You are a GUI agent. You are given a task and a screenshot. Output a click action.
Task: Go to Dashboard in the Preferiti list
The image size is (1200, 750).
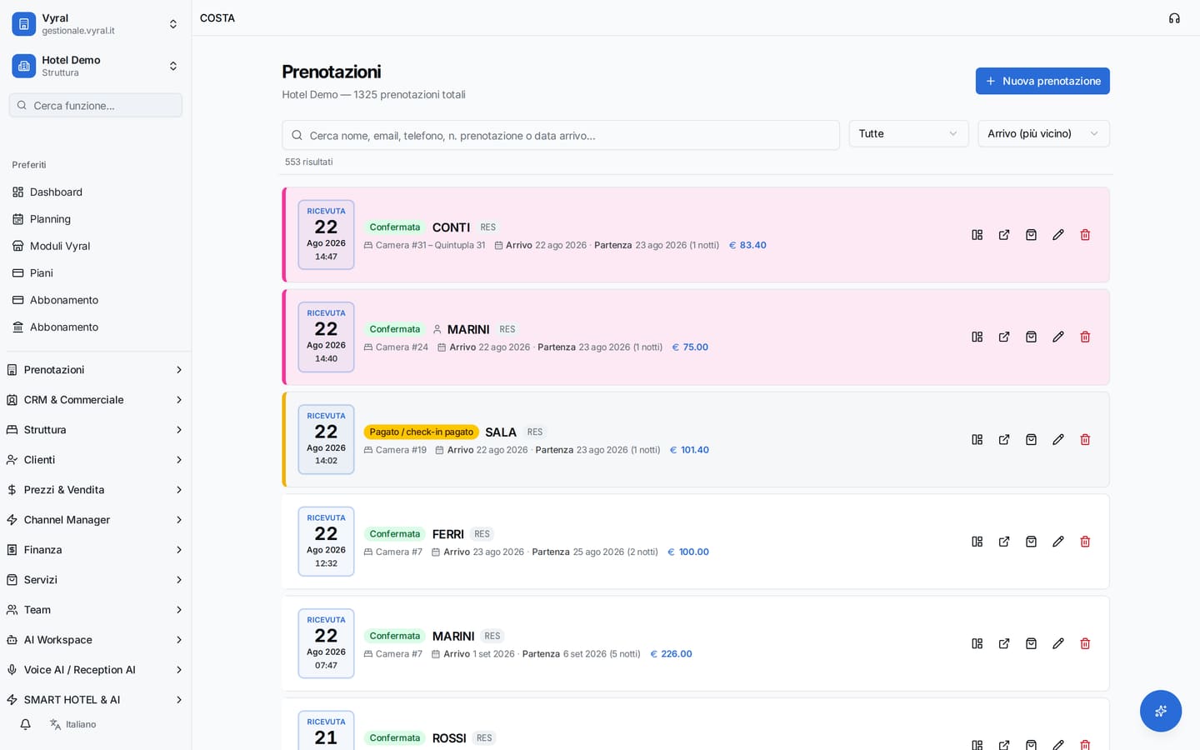96,192
